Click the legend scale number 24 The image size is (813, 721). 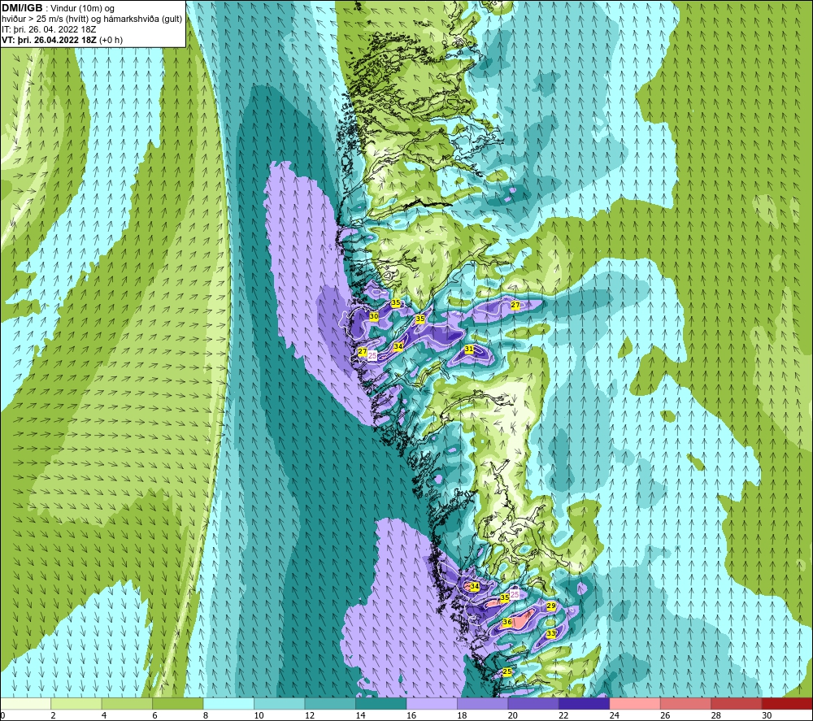(x=615, y=715)
